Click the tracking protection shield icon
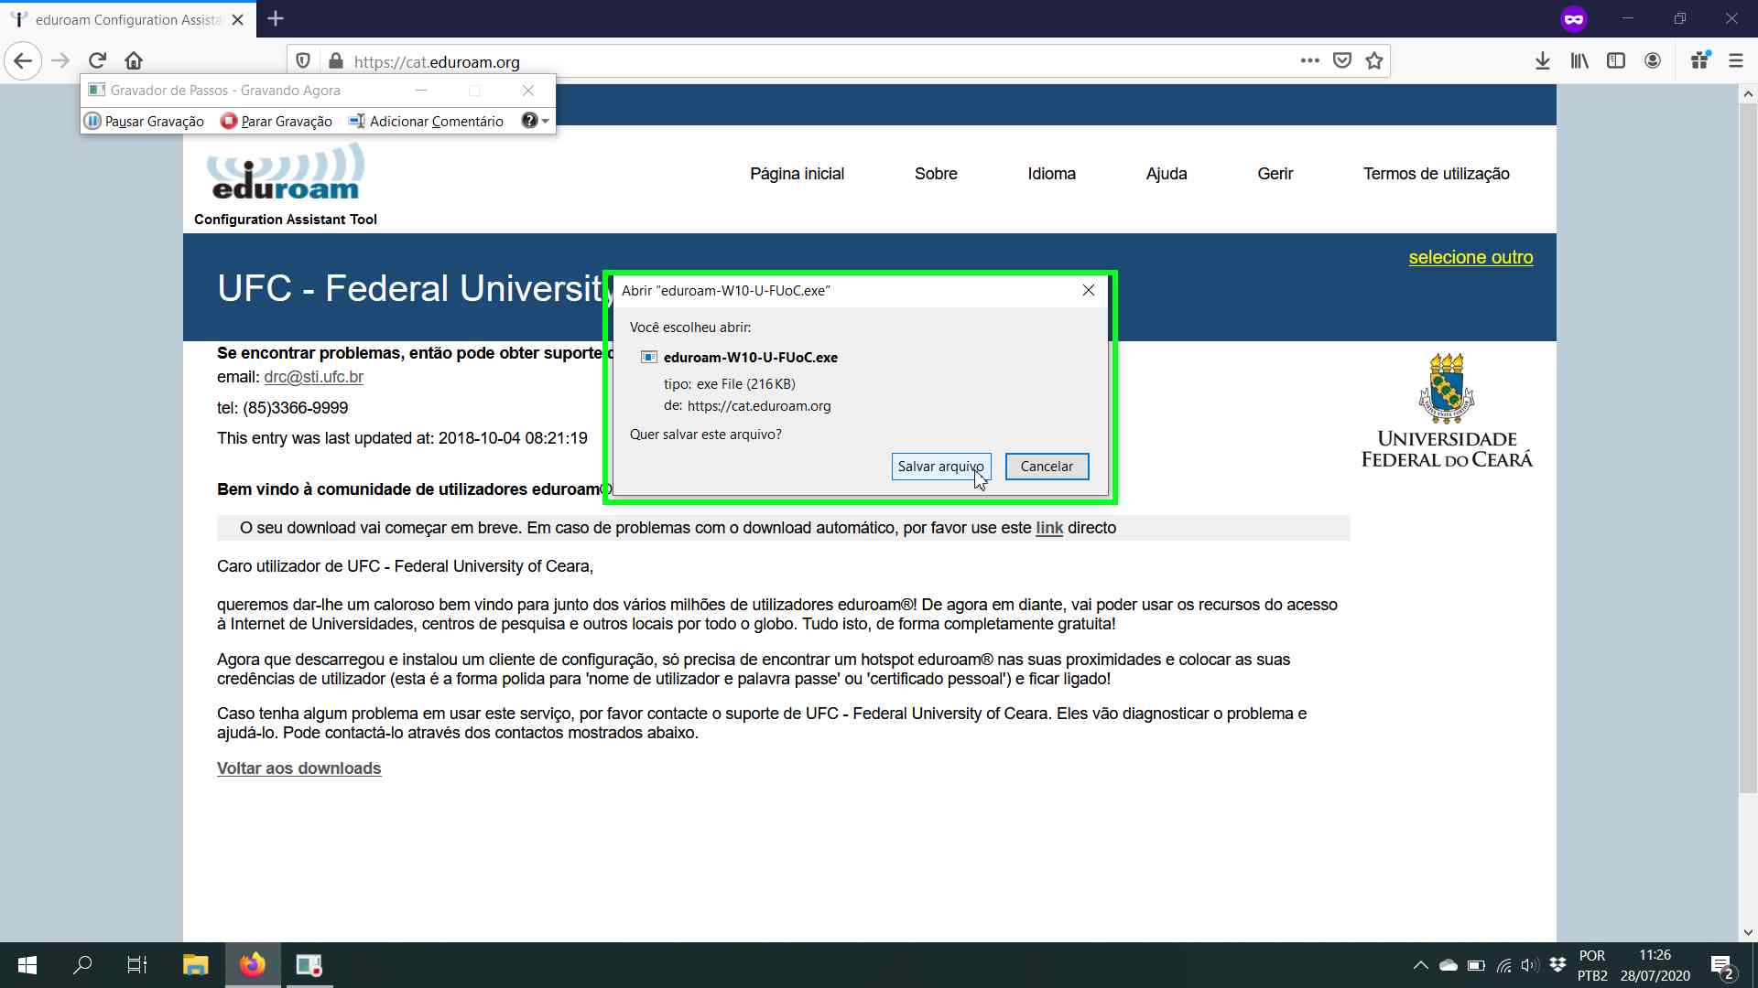Image resolution: width=1758 pixels, height=988 pixels. 303,61
